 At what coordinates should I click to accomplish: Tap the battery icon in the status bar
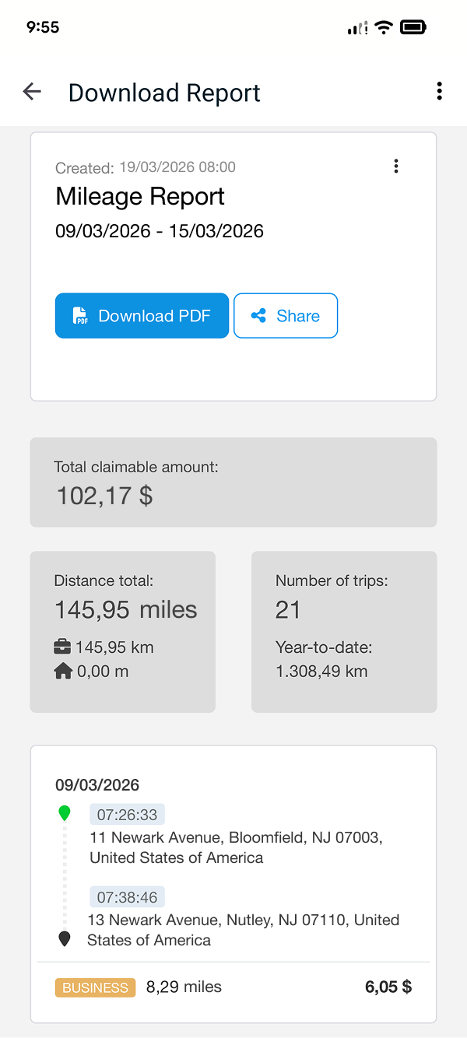point(414,26)
